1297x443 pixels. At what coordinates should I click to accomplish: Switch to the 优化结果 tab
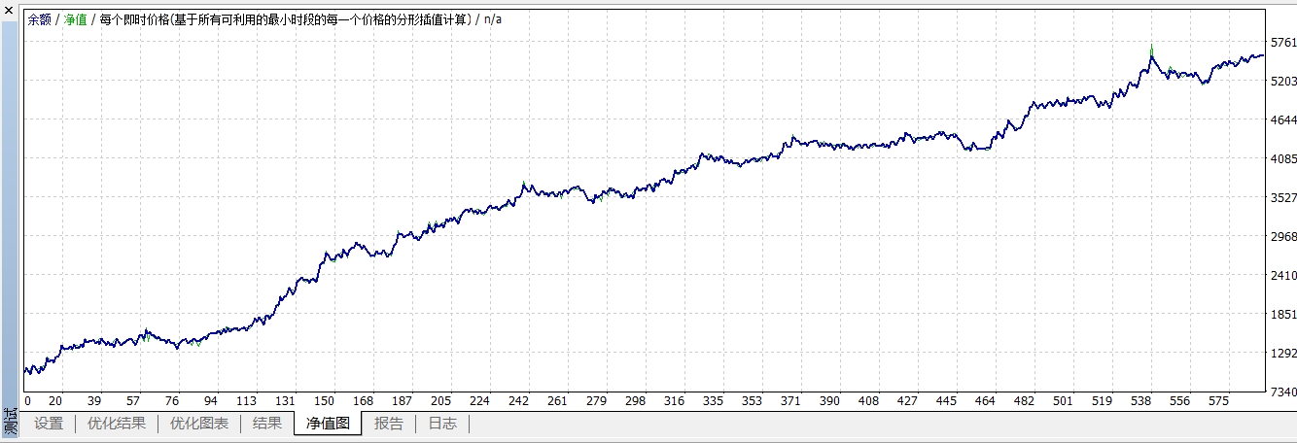[116, 424]
